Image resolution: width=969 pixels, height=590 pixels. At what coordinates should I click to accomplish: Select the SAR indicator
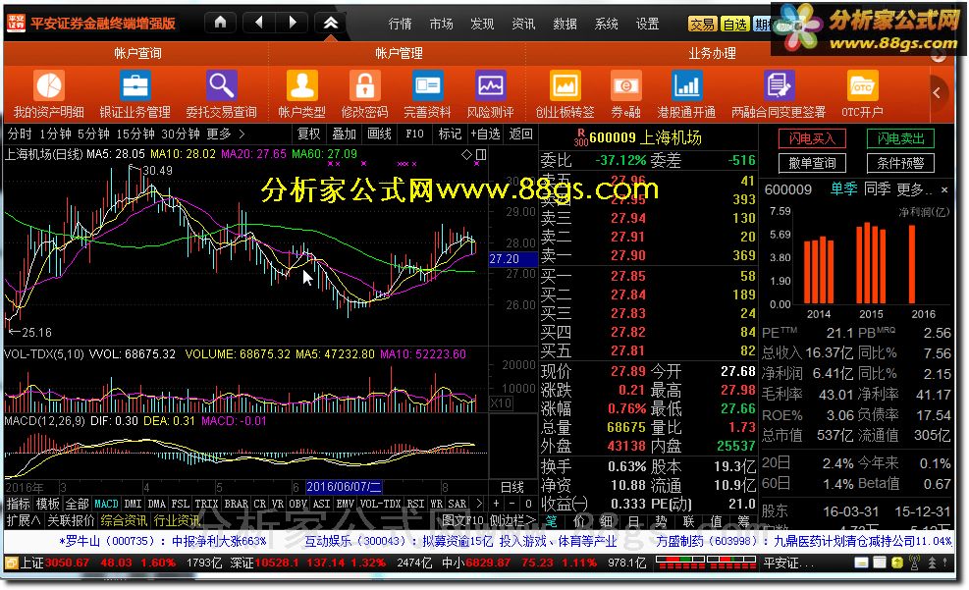coord(457,504)
